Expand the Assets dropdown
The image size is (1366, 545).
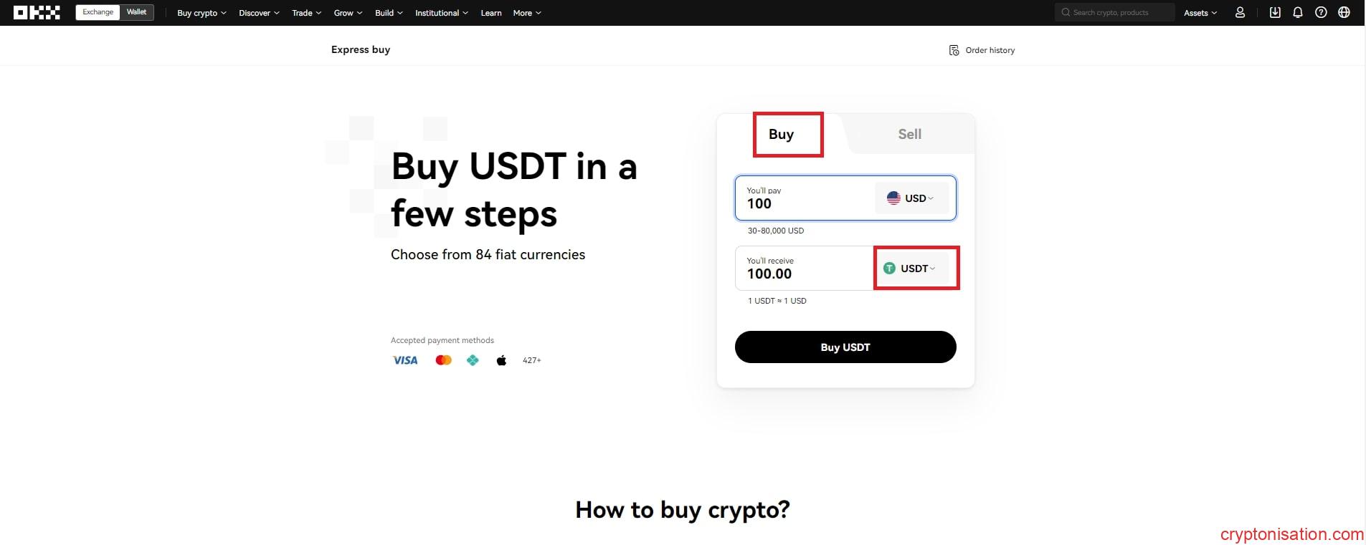click(1200, 13)
